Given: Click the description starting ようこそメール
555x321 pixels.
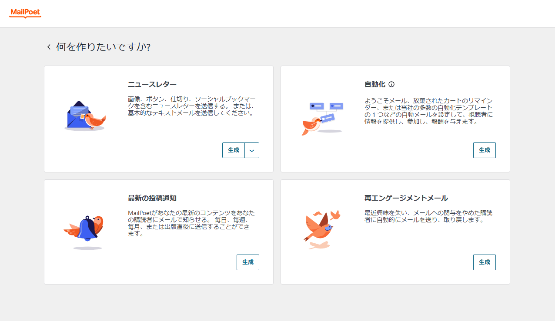Looking at the screenshot, I should [429, 111].
